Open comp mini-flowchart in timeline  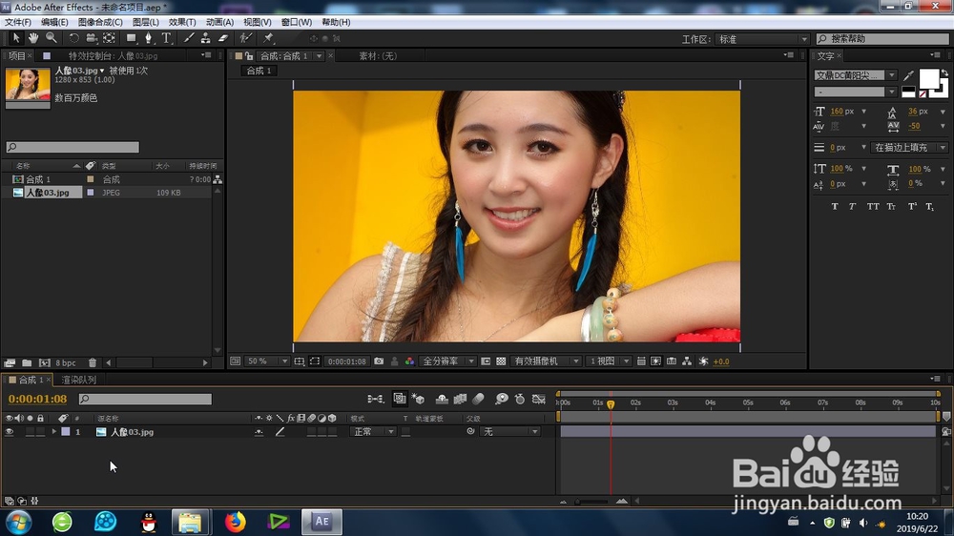(x=375, y=399)
